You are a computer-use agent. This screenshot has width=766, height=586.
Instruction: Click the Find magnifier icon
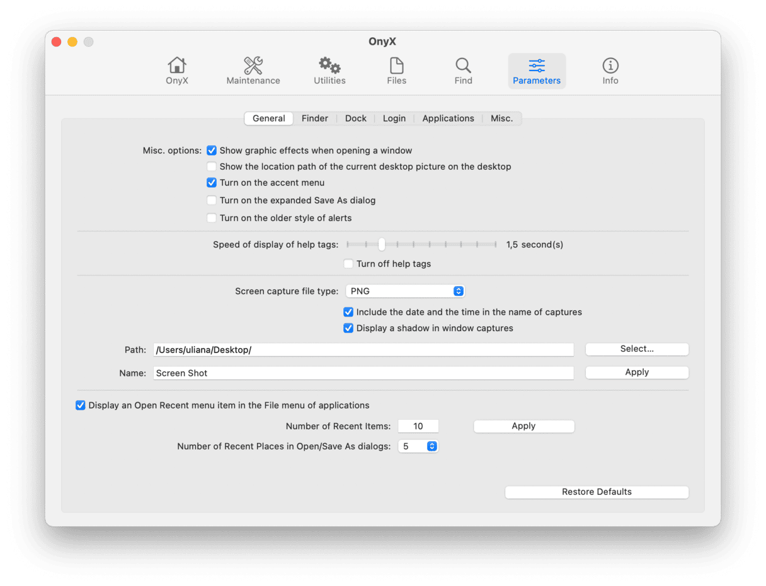[463, 65]
